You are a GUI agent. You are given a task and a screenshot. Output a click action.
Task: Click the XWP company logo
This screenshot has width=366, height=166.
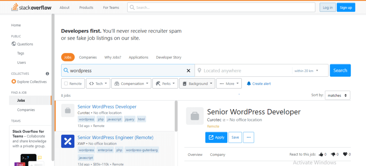point(68,141)
